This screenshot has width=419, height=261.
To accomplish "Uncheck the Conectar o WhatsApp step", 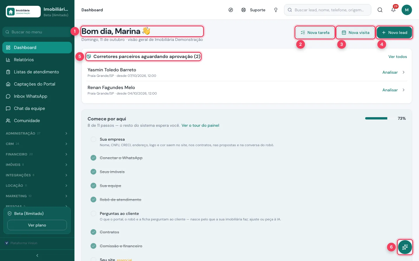I will (93, 158).
